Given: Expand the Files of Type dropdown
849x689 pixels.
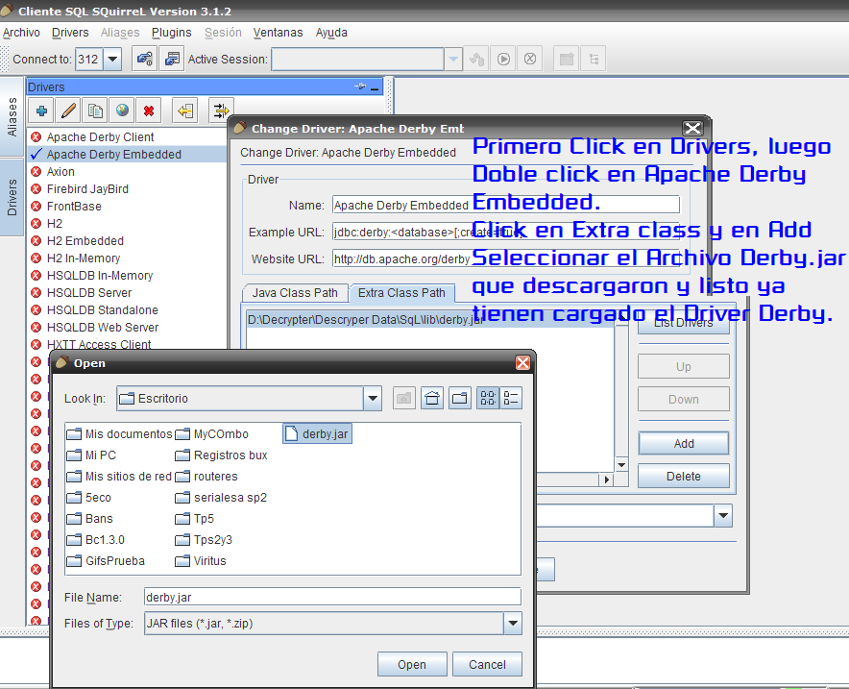Looking at the screenshot, I should click(x=512, y=624).
